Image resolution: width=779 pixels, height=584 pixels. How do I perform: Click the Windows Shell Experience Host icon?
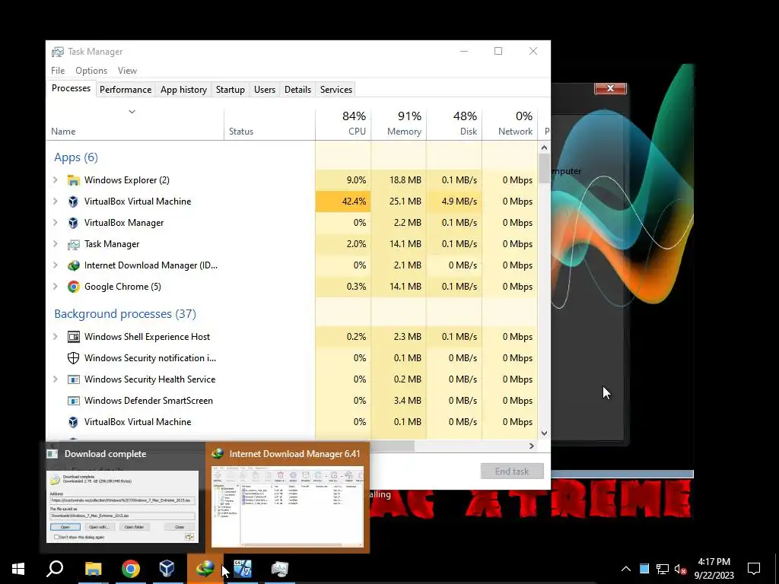click(x=74, y=337)
